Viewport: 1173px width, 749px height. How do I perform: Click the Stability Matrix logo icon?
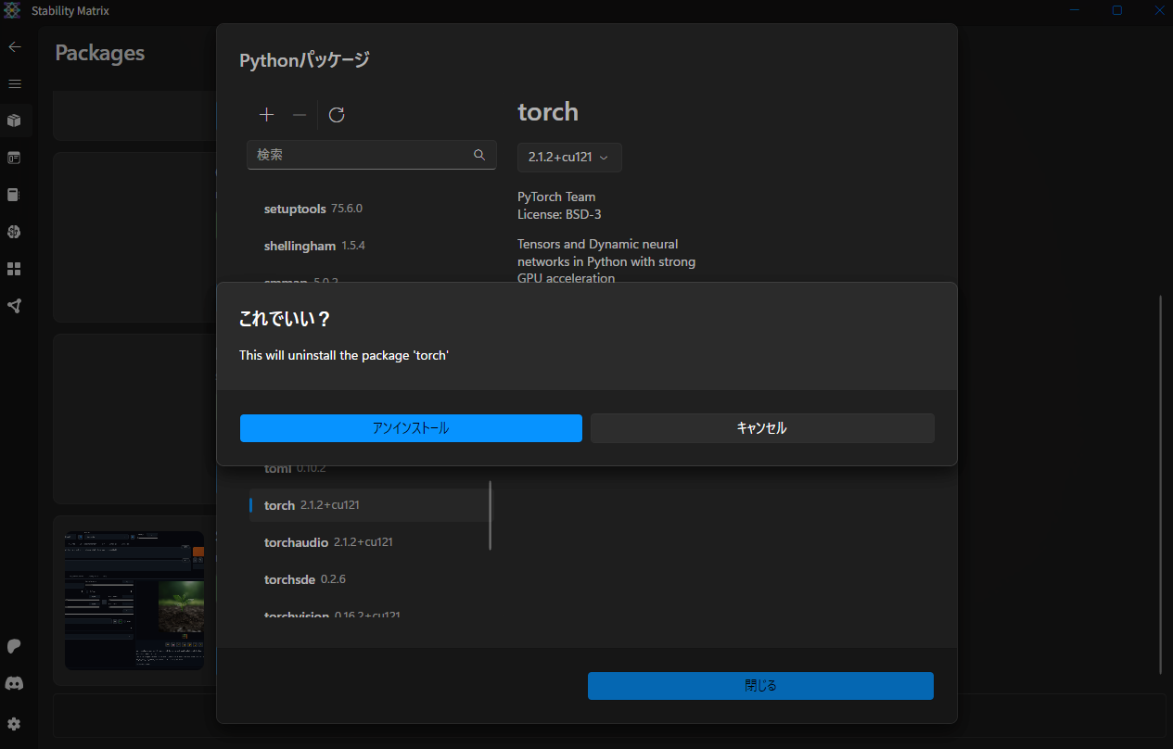[x=11, y=10]
